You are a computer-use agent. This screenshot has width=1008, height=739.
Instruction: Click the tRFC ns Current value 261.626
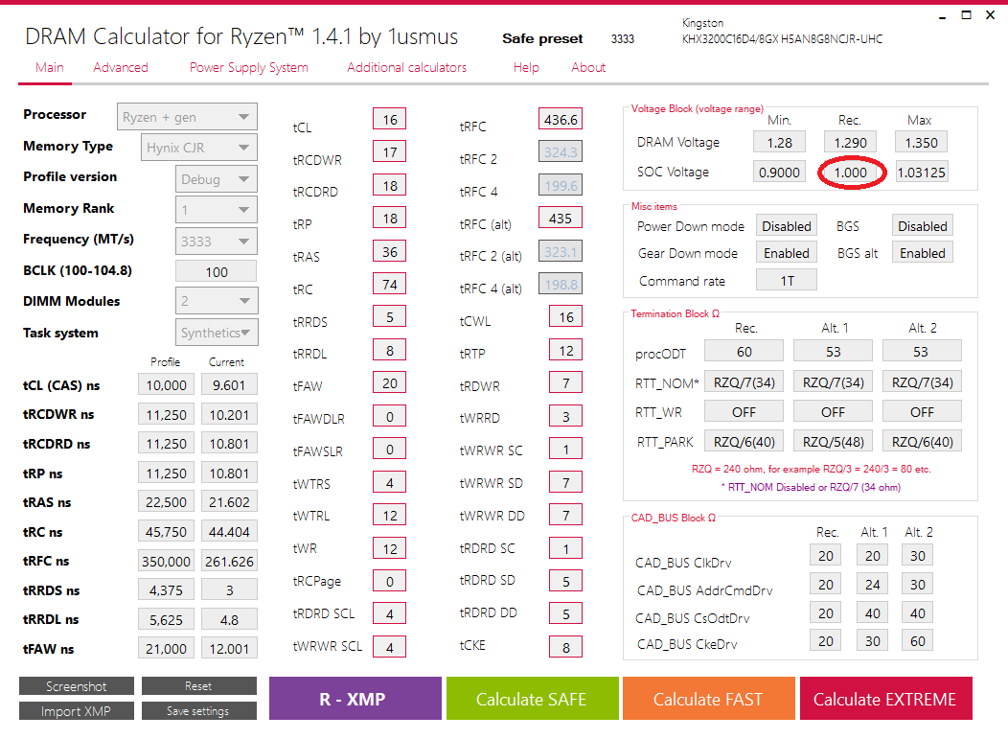pyautogui.click(x=230, y=561)
